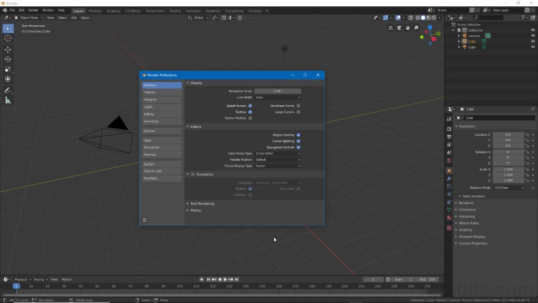Screen dimensions: 538x303
Task: Open the Color Picker Type dropdown
Action: (x=278, y=153)
